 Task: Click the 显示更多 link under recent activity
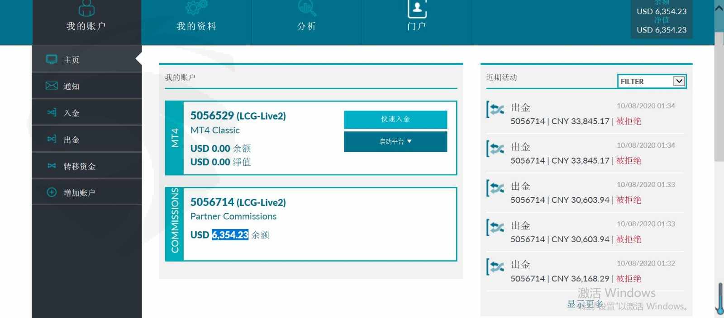click(585, 304)
